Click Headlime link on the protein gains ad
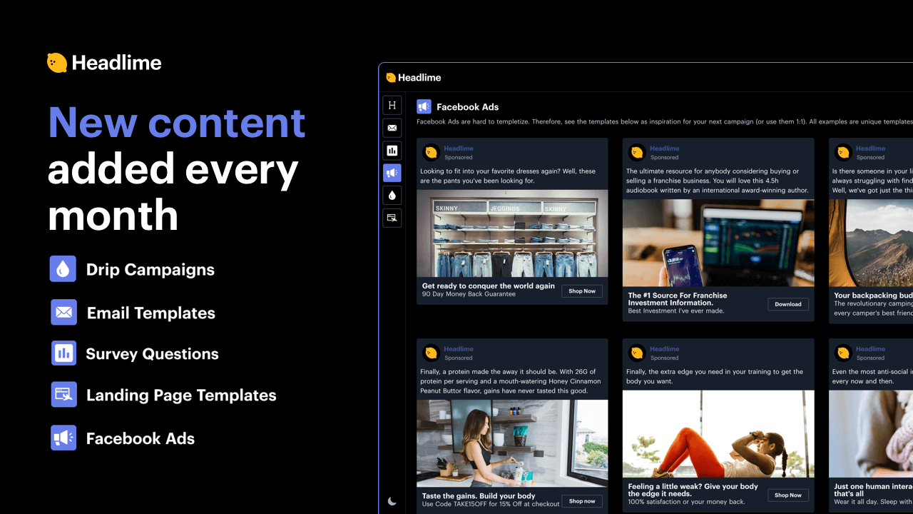The height and width of the screenshot is (514, 913). (459, 349)
